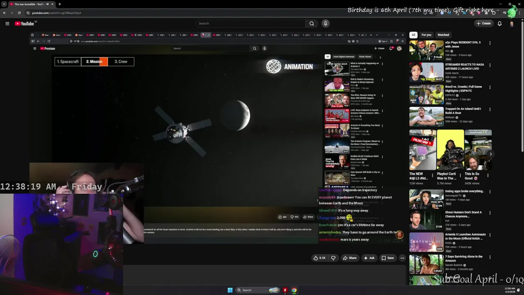Select the Watched filter chip
The height and width of the screenshot is (295, 524).
(x=443, y=35)
